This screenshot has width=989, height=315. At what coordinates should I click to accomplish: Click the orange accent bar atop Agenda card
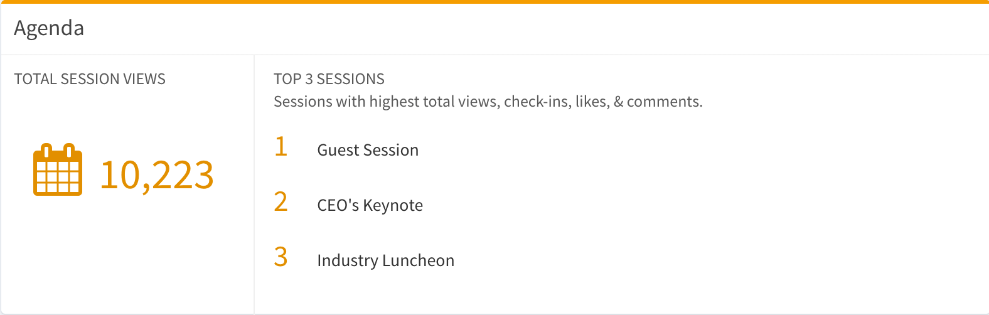[x=494, y=2]
